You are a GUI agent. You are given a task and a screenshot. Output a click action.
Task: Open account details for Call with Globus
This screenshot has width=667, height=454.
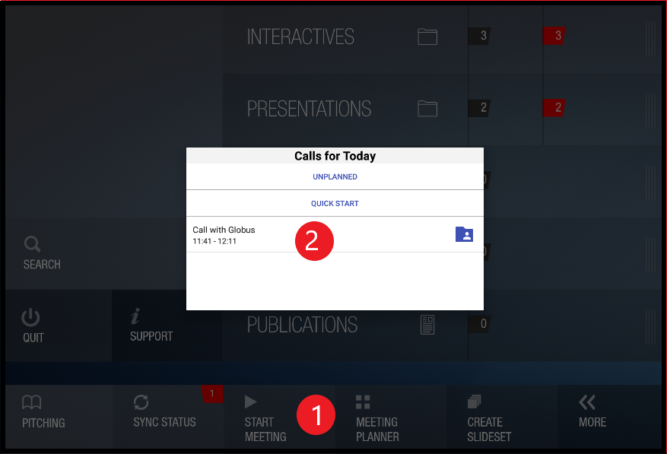coord(464,234)
